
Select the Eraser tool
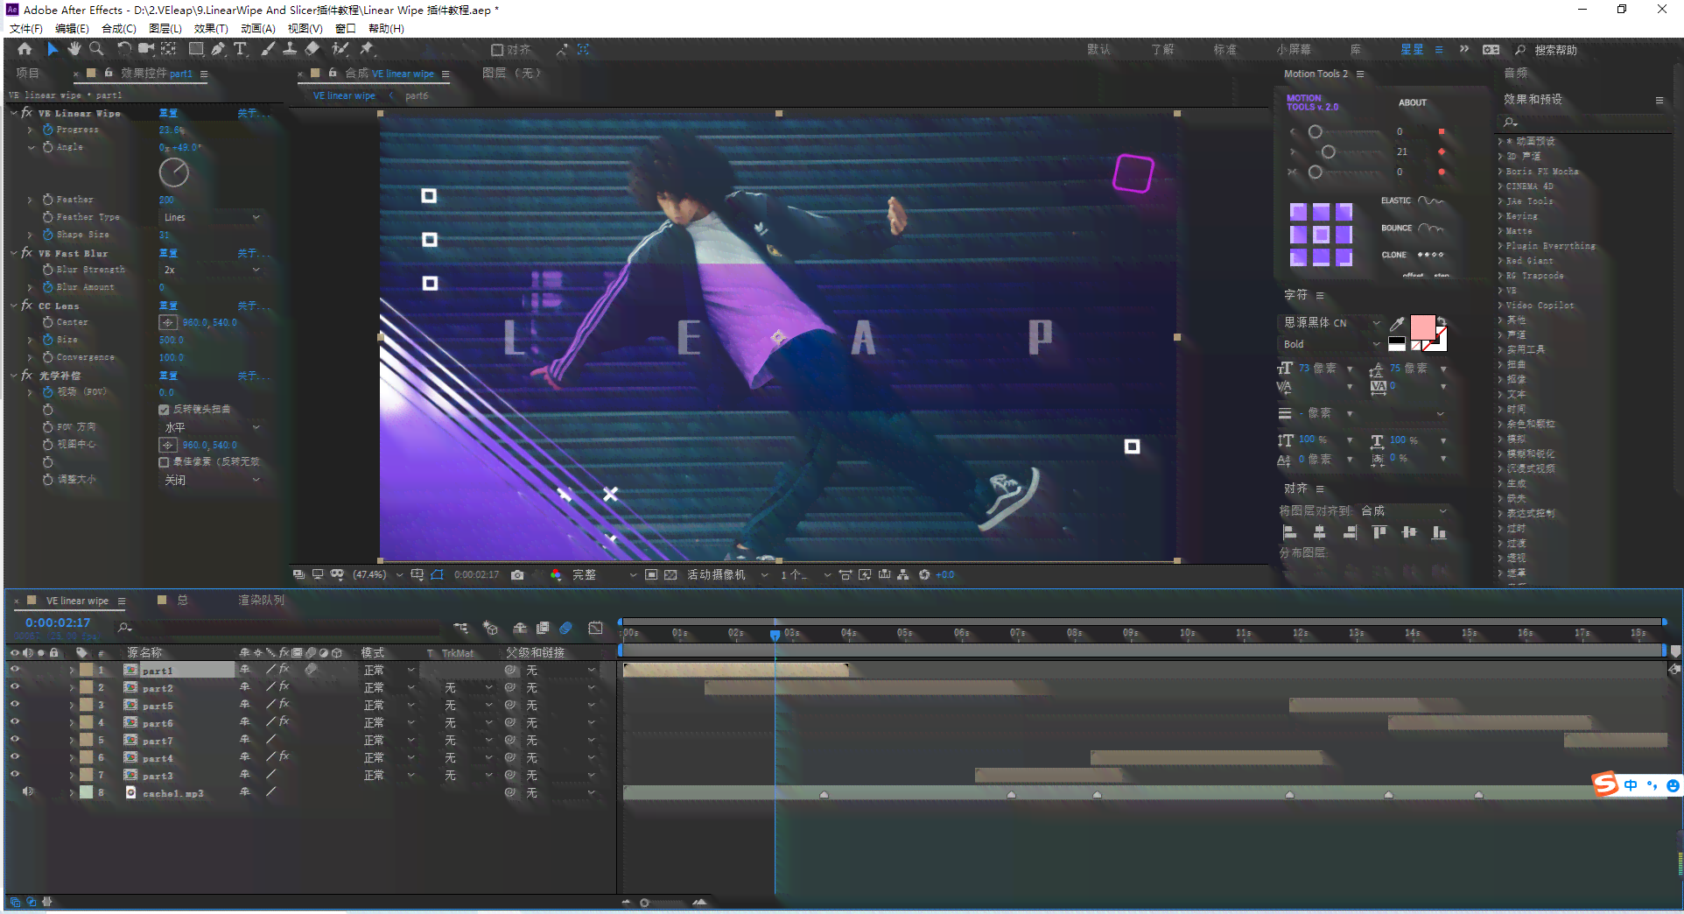(312, 50)
